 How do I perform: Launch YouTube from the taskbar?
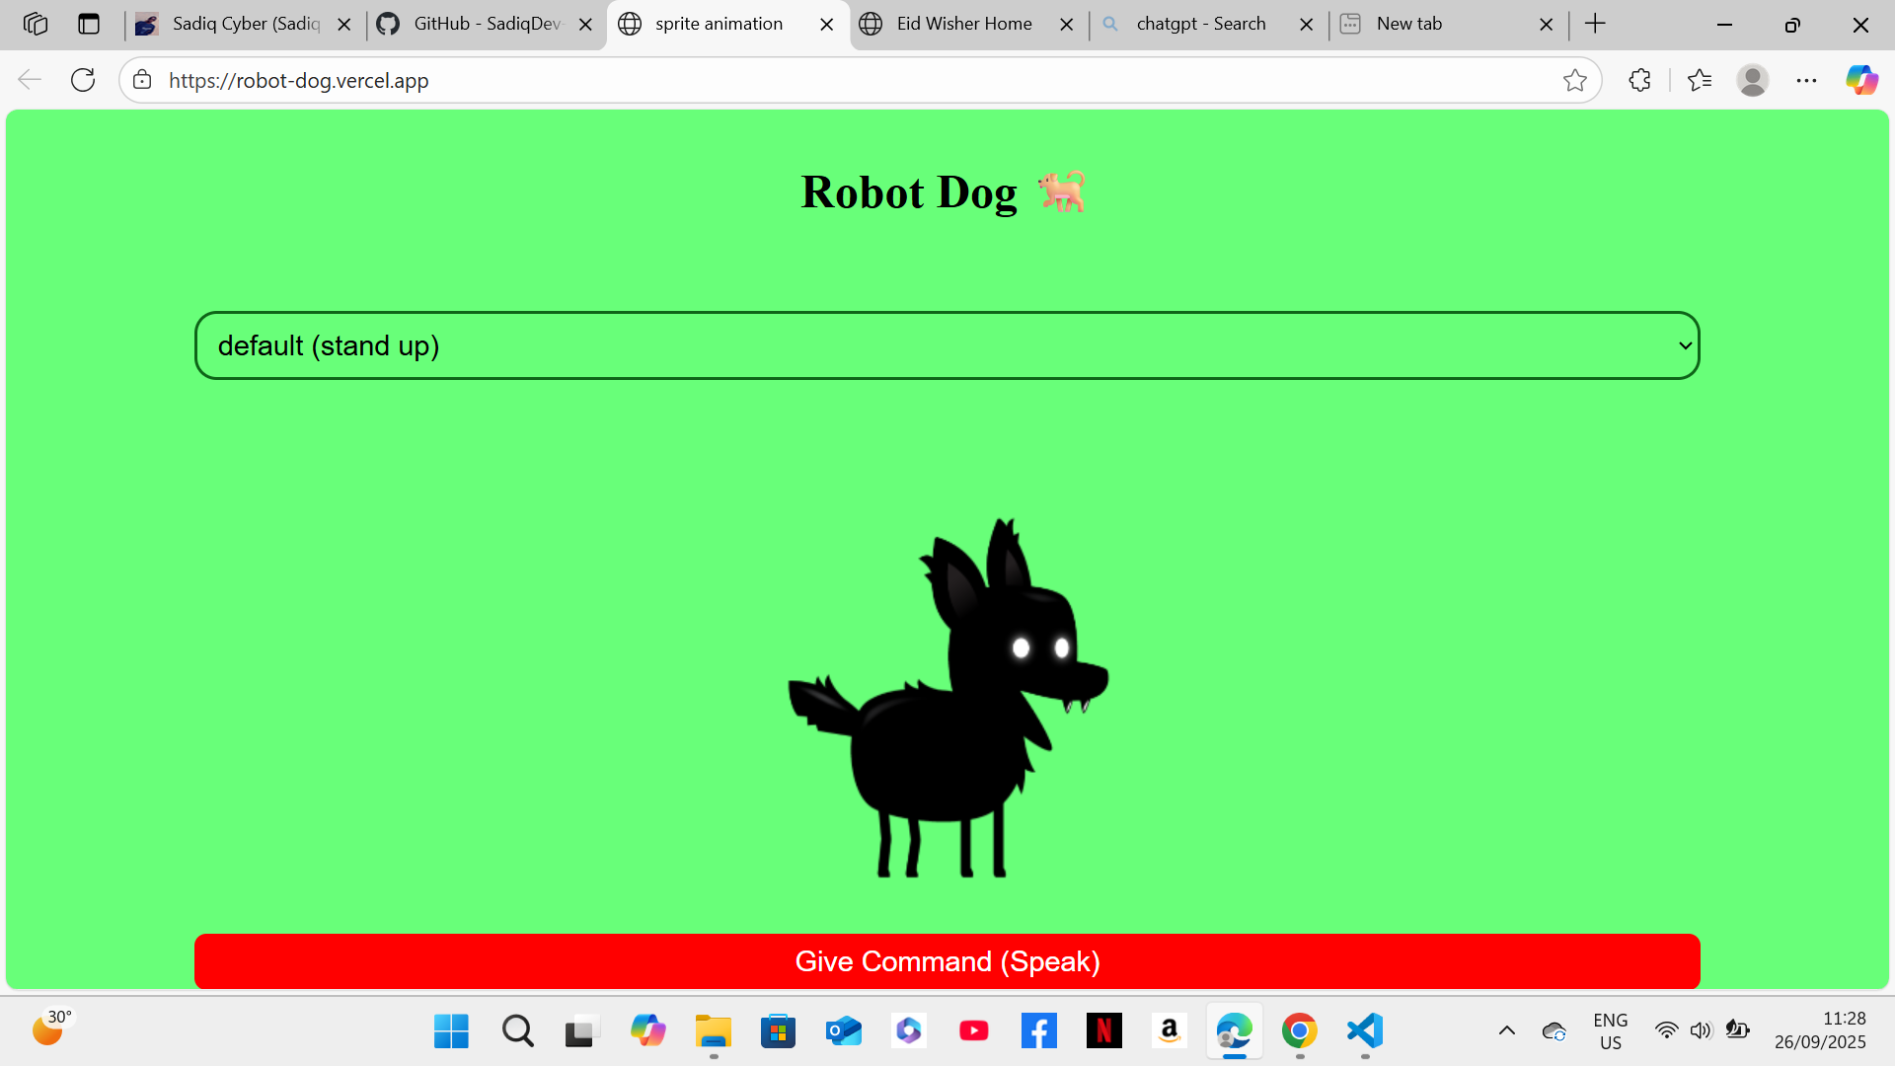[973, 1030]
